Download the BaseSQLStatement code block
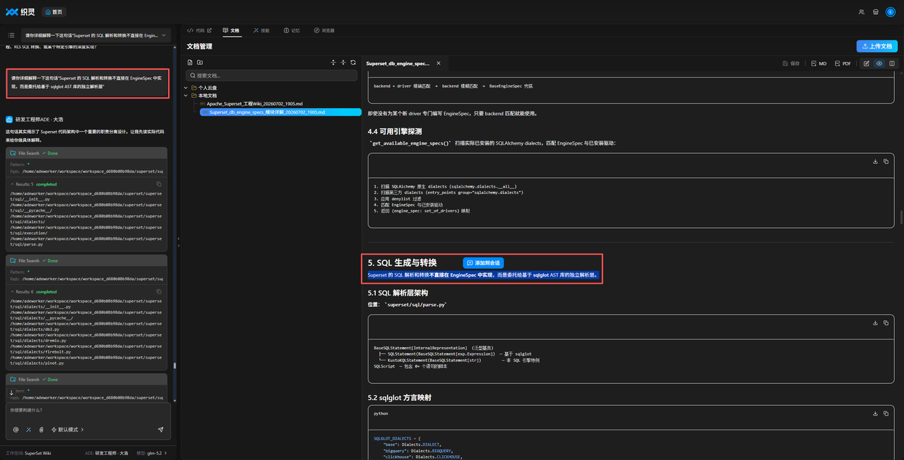Image resolution: width=904 pixels, height=460 pixels. pos(876,323)
